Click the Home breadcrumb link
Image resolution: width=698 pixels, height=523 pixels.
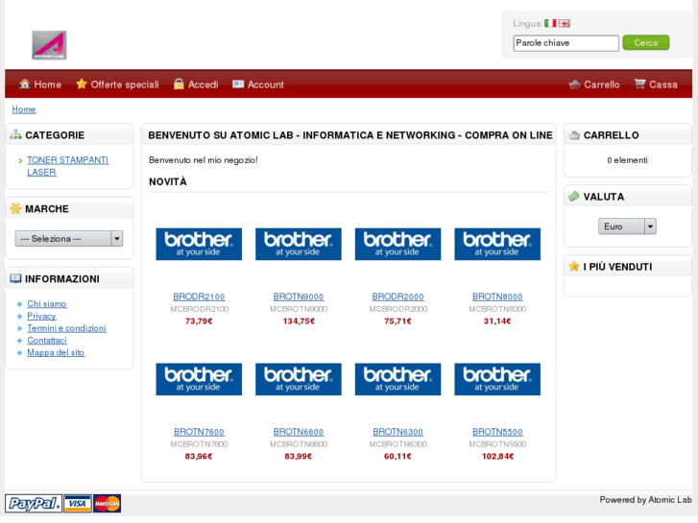(24, 109)
